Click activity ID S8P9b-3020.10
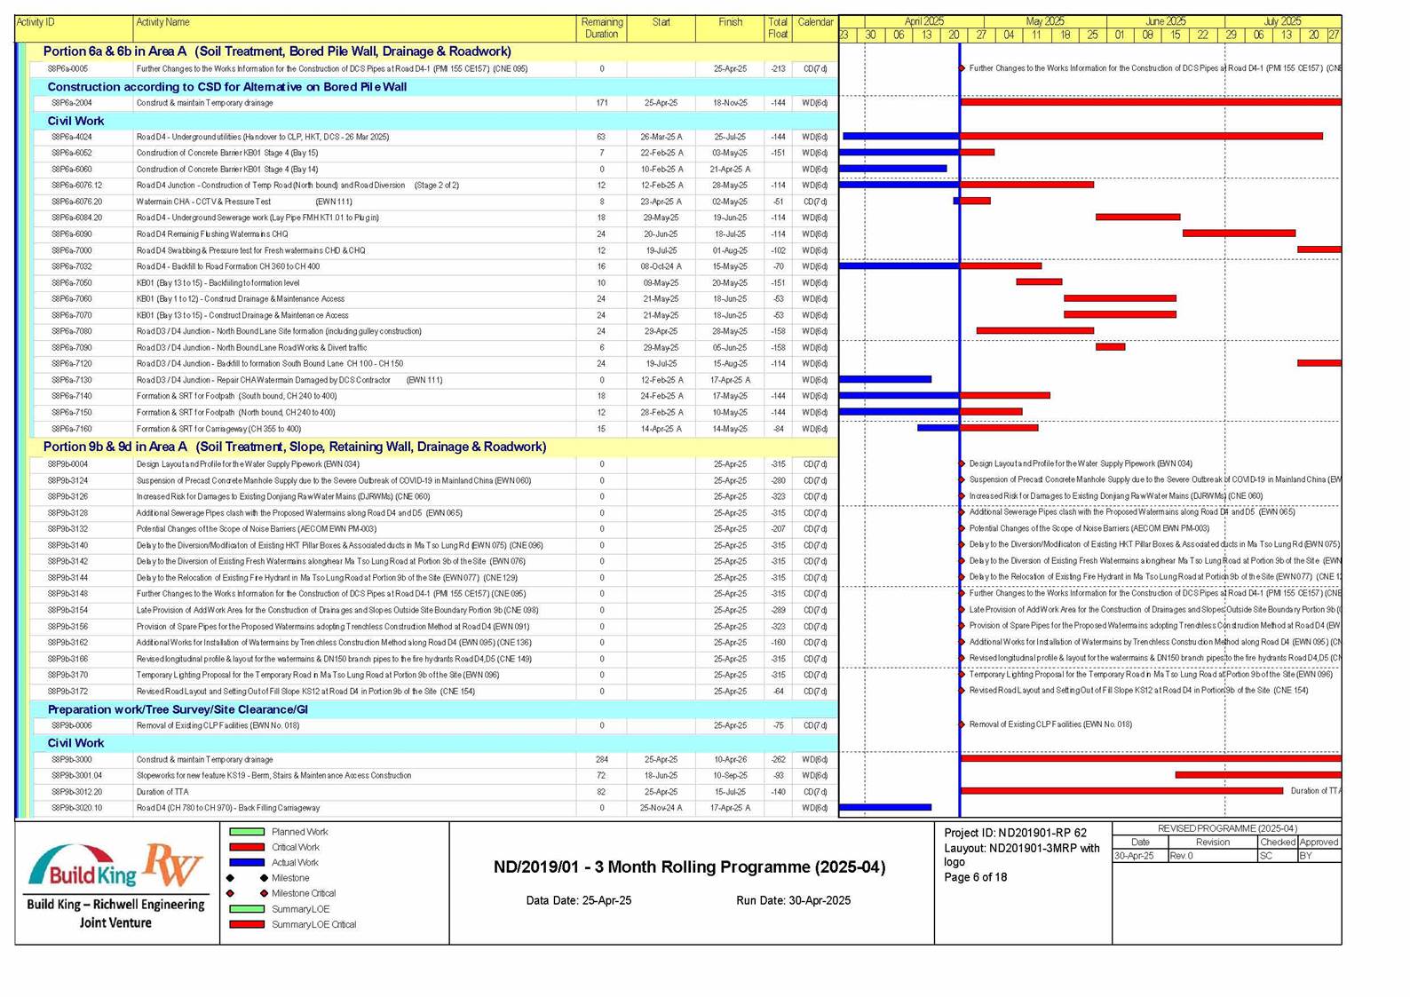Image resolution: width=1410 pixels, height=997 pixels. click(x=76, y=808)
